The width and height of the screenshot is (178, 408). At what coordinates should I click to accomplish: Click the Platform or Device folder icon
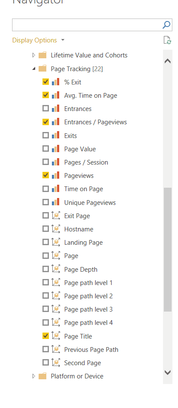coord(42,376)
